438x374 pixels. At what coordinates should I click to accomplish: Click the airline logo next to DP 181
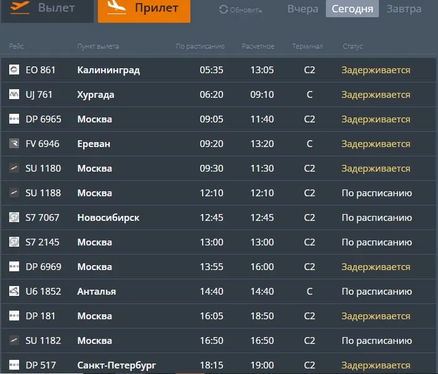coord(14,316)
